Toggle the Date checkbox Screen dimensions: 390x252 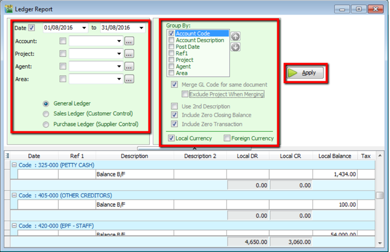[x=32, y=28]
